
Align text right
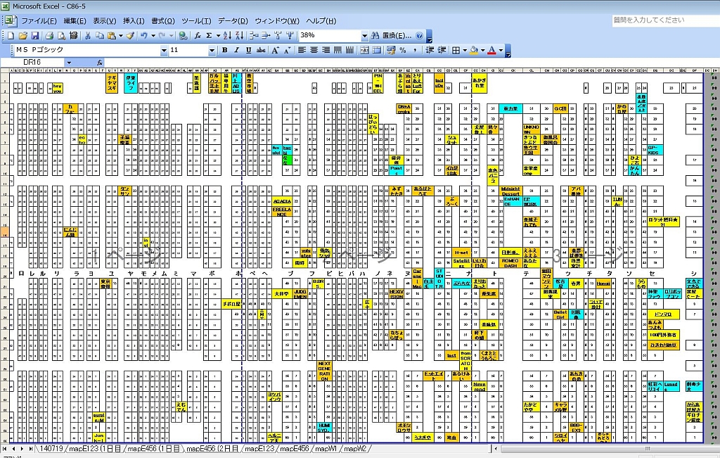coord(326,50)
